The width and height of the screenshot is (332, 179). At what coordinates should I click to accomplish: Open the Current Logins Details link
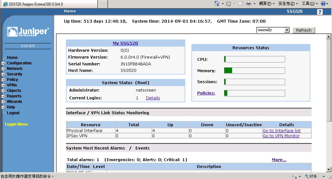click(x=153, y=98)
